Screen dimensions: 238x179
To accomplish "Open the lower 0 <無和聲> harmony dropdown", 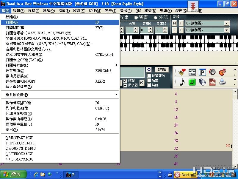I will pyautogui.click(x=227, y=30).
